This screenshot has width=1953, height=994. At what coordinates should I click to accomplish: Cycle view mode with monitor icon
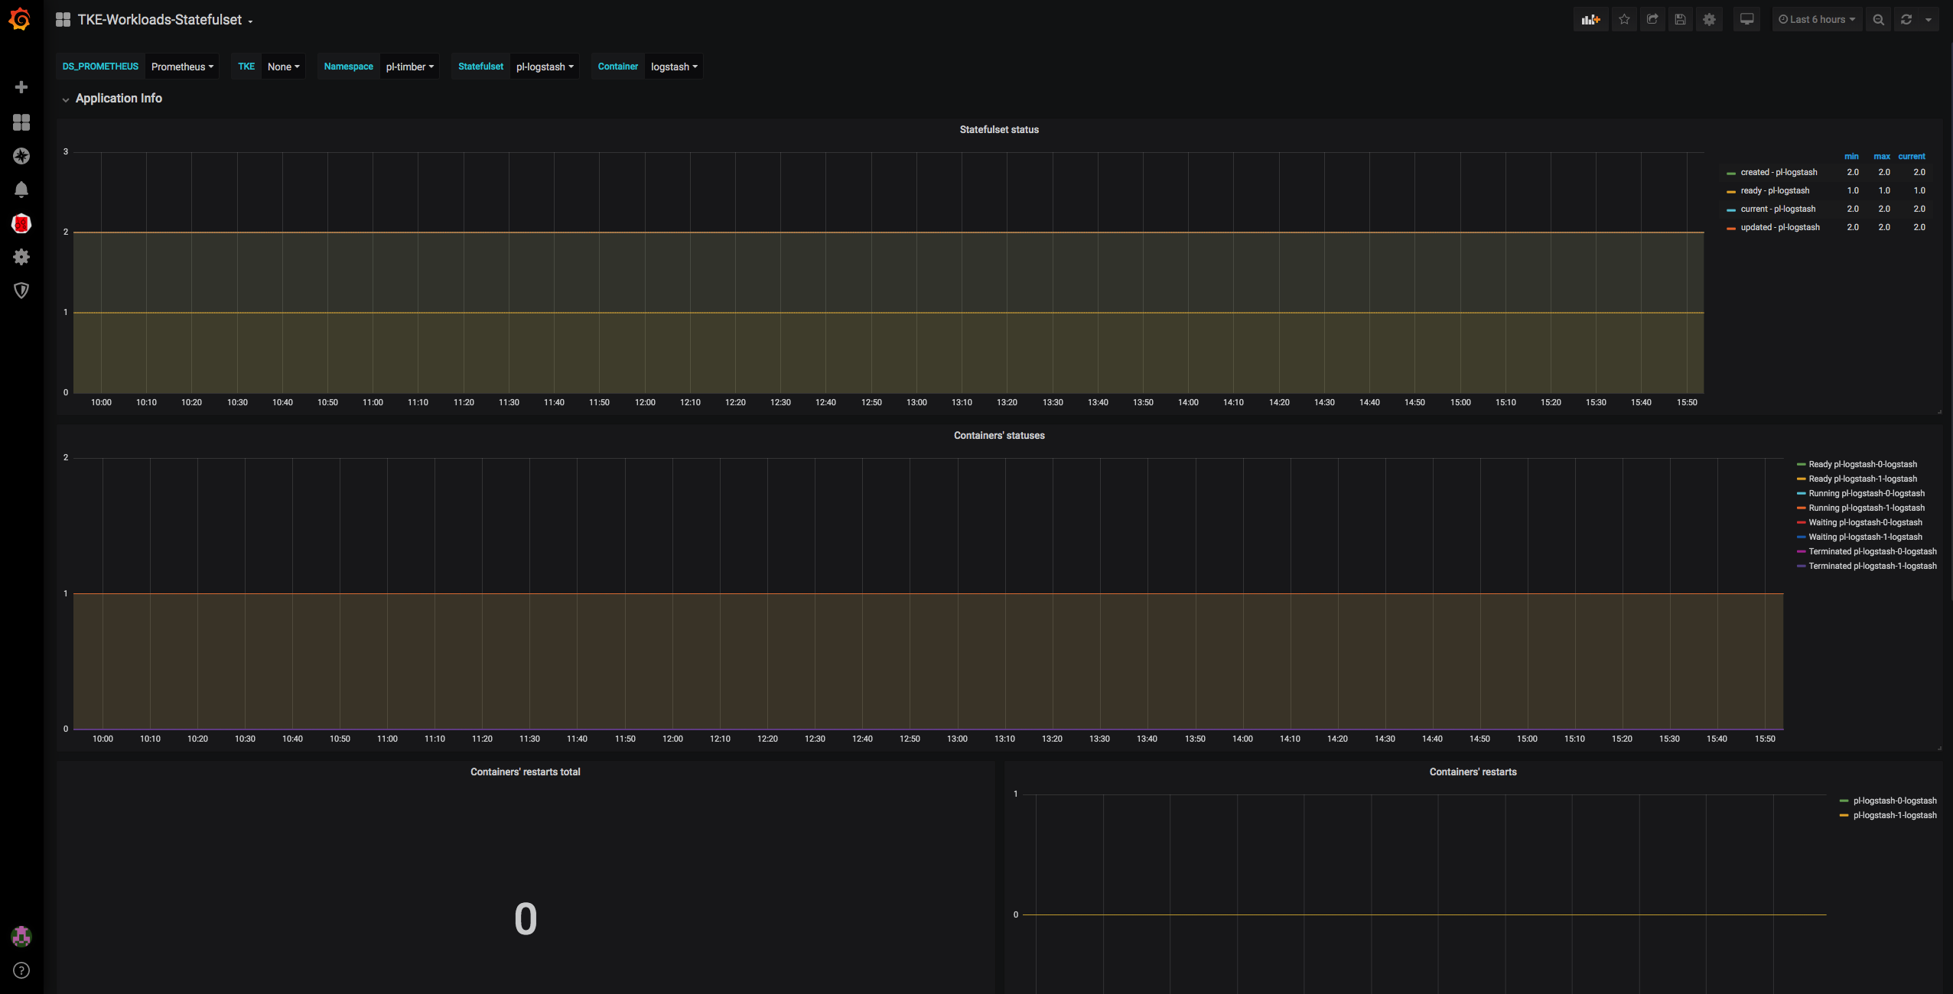[1746, 20]
